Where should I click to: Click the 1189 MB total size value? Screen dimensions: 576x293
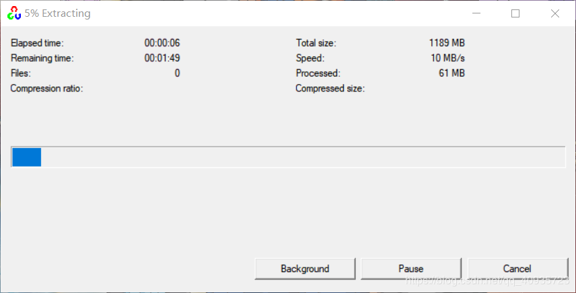click(x=447, y=43)
